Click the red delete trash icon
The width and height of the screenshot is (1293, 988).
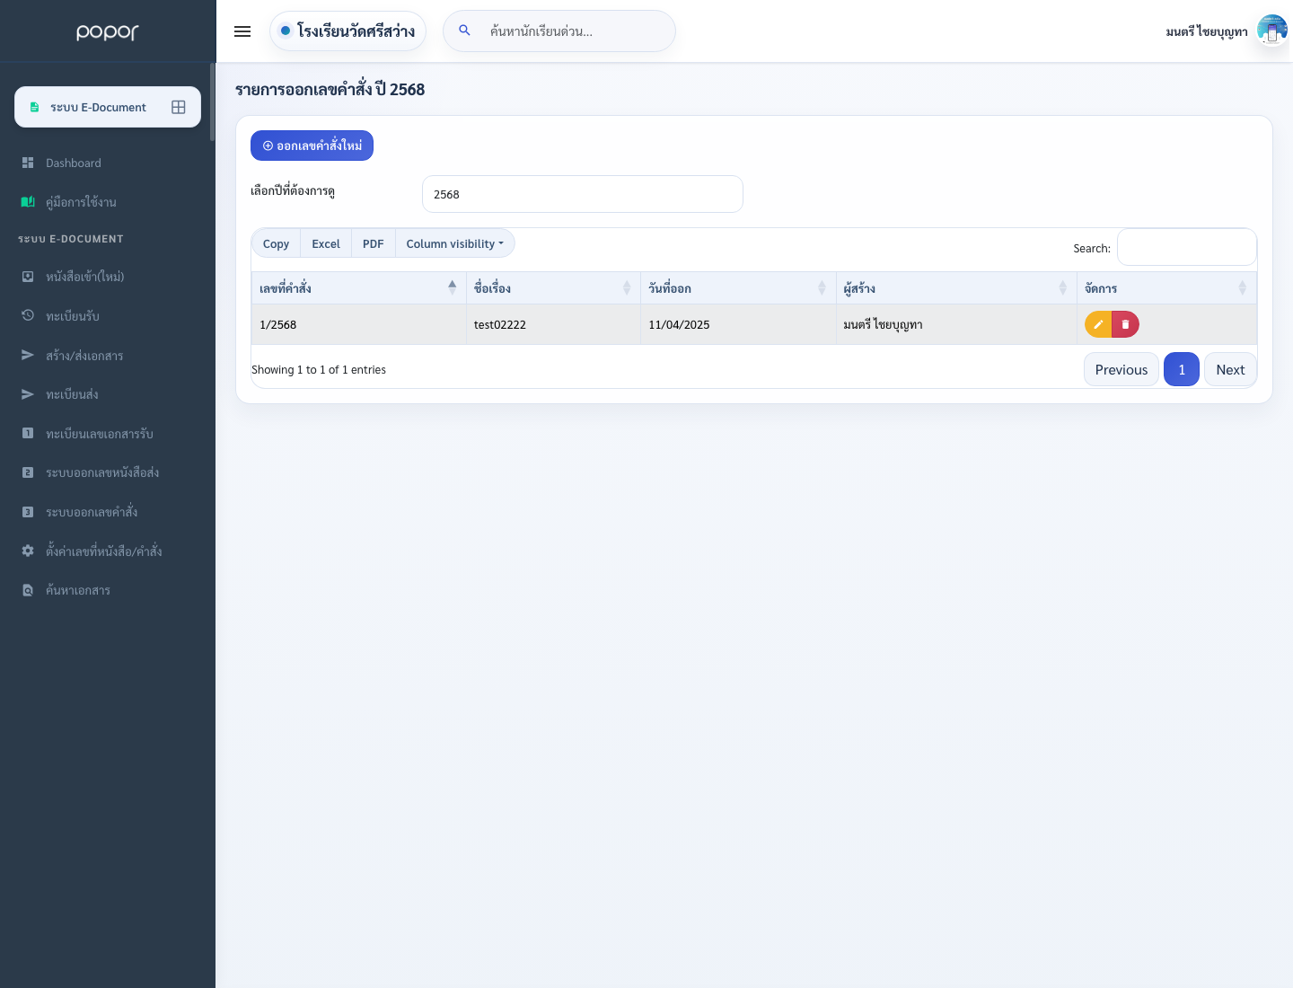pos(1126,324)
